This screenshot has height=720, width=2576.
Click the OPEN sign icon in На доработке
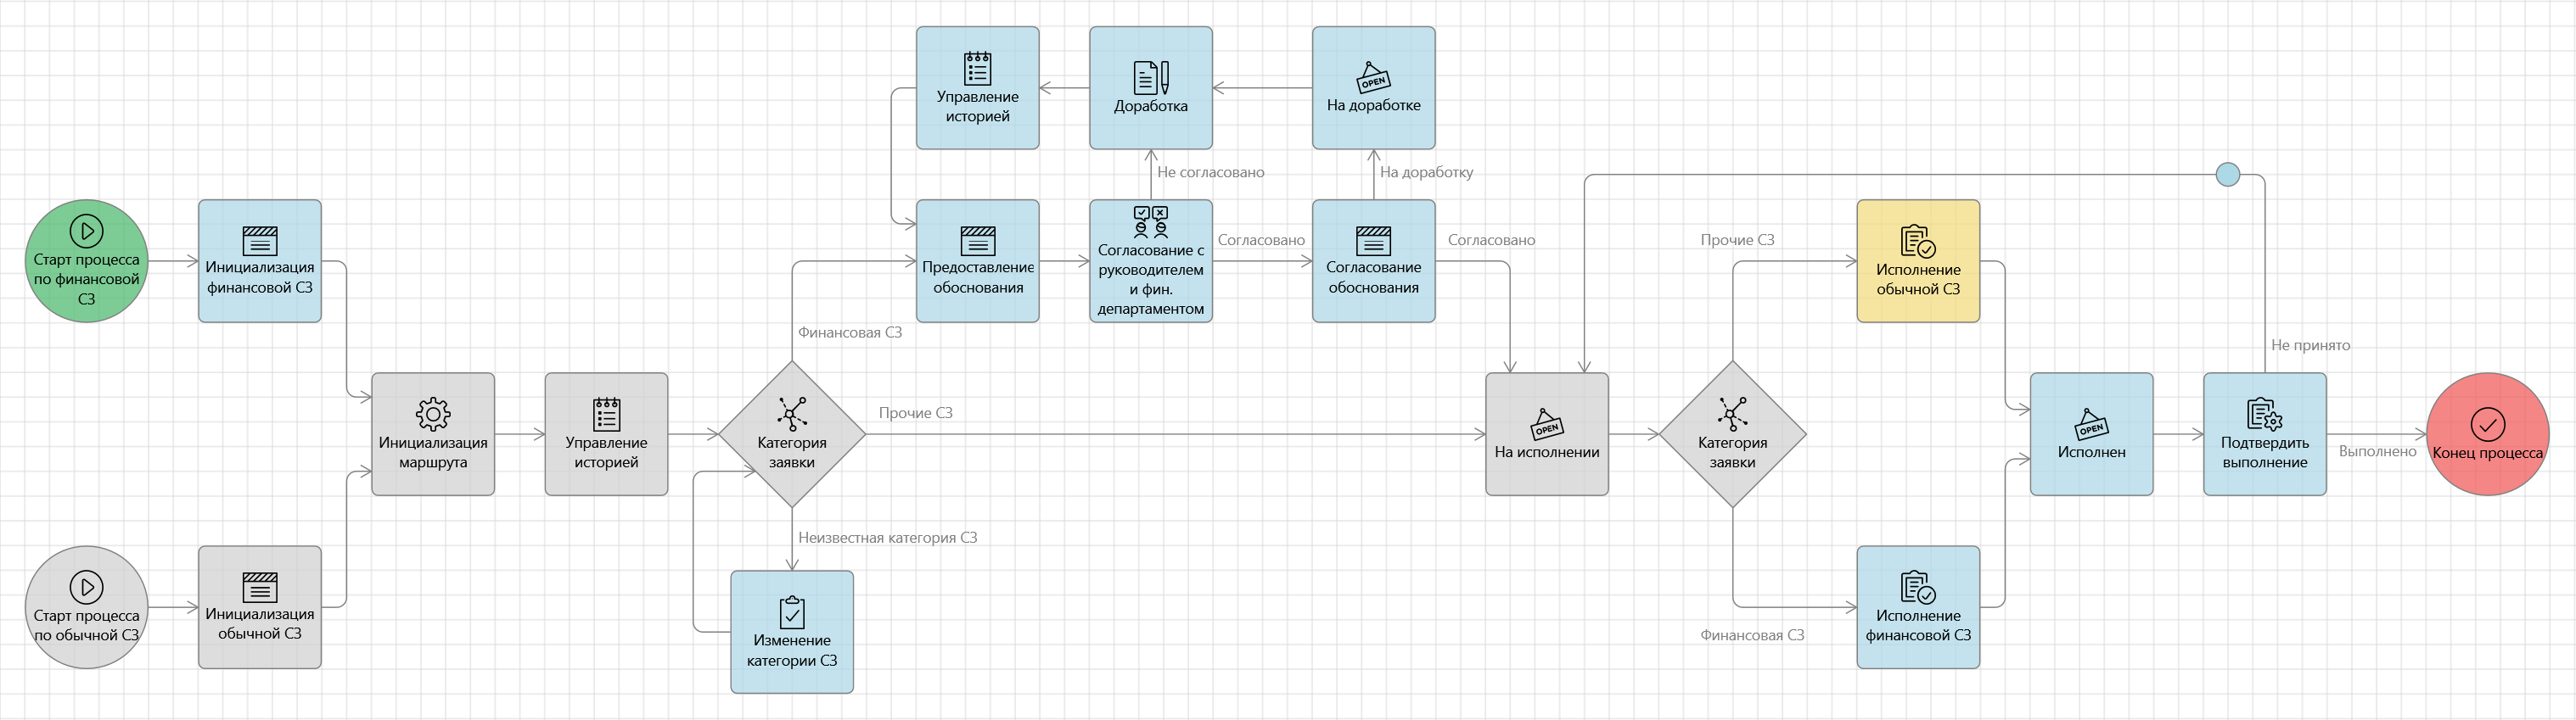(x=1372, y=77)
